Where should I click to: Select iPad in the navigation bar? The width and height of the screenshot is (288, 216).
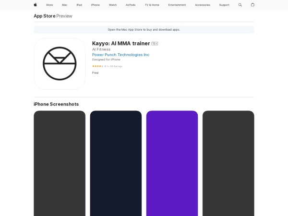pyautogui.click(x=79, y=5)
